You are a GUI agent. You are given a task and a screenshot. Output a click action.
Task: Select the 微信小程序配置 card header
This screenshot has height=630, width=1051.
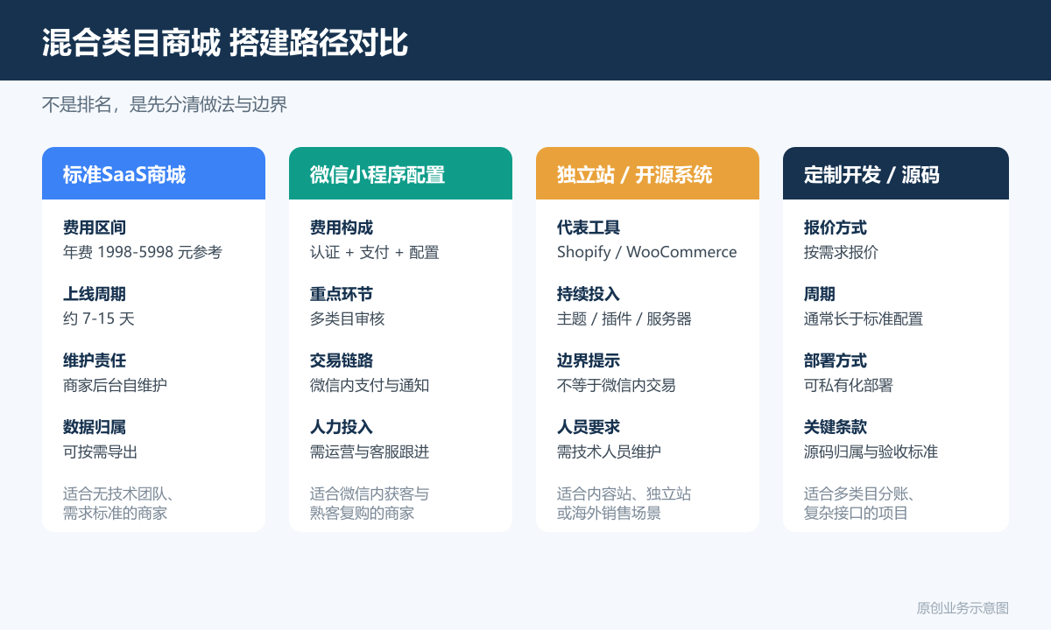(x=400, y=173)
